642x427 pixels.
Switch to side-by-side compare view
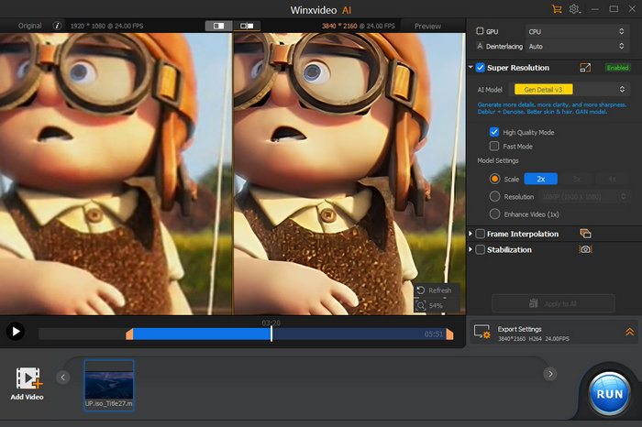[x=246, y=27]
